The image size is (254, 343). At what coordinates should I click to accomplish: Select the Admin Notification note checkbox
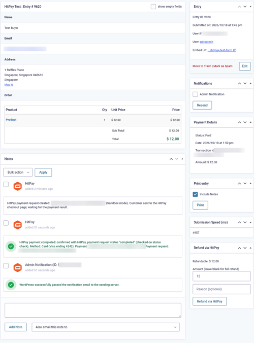click(6, 265)
